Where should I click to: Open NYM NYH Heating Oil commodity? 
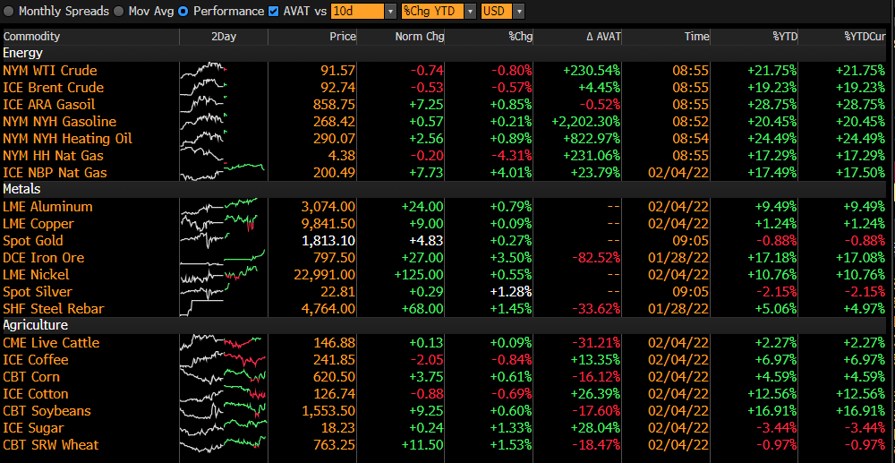67,139
